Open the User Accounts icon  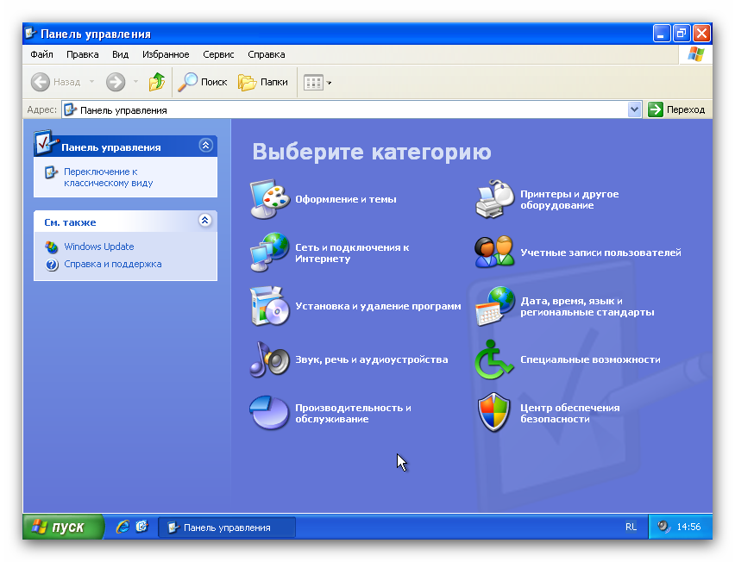pyautogui.click(x=494, y=253)
